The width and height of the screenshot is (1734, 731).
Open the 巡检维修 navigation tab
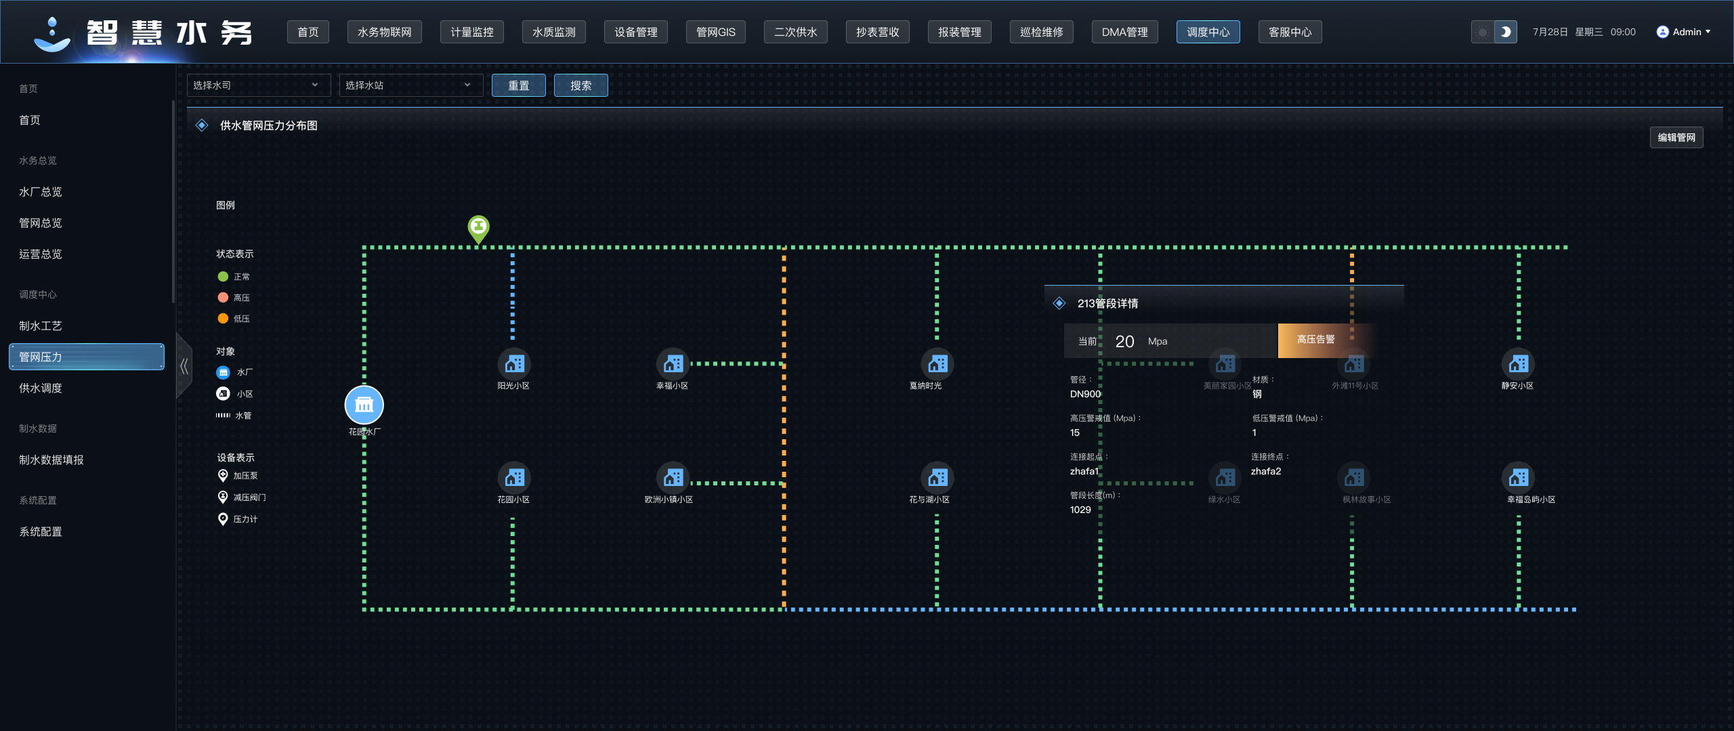[1042, 32]
